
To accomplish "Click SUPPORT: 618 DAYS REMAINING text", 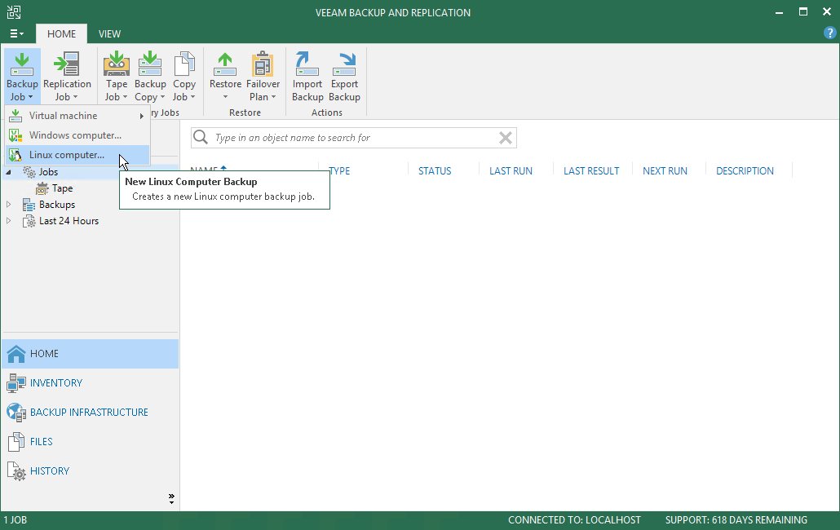I will pyautogui.click(x=736, y=520).
